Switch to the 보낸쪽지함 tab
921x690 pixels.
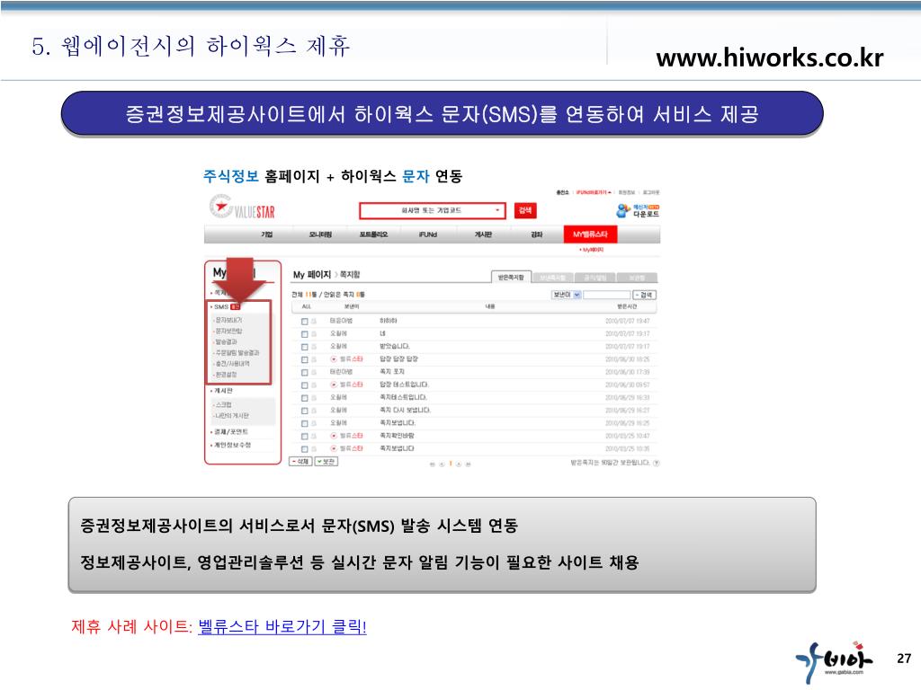tap(553, 278)
